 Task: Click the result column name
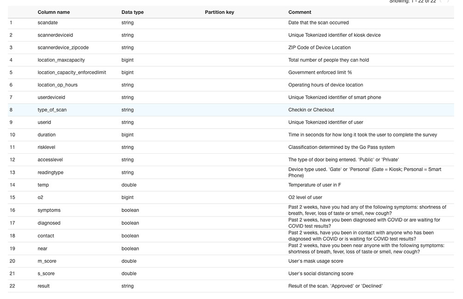(44, 286)
